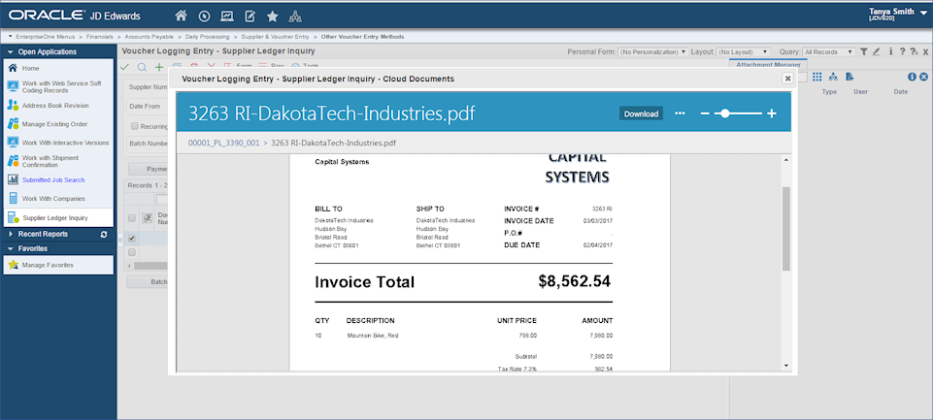Expand the EnterpriseOne Menus breadcrumb arrow
The height and width of the screenshot is (420, 933).
coord(11,37)
